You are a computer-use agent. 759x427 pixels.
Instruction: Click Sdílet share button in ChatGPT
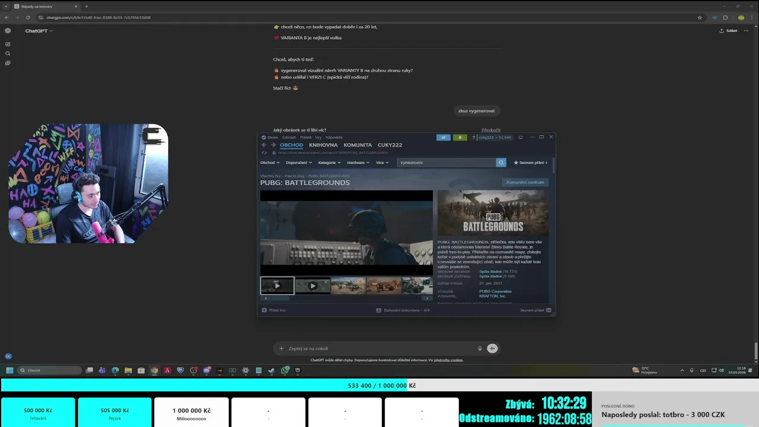pyautogui.click(x=728, y=31)
